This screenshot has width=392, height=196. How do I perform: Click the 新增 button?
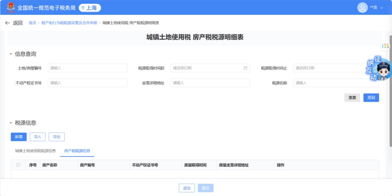[19, 137]
